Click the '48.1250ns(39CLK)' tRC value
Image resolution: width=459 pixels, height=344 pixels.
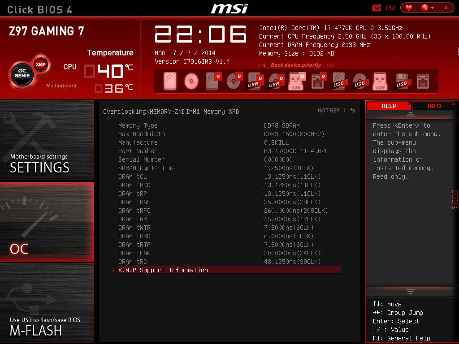pos(292,261)
